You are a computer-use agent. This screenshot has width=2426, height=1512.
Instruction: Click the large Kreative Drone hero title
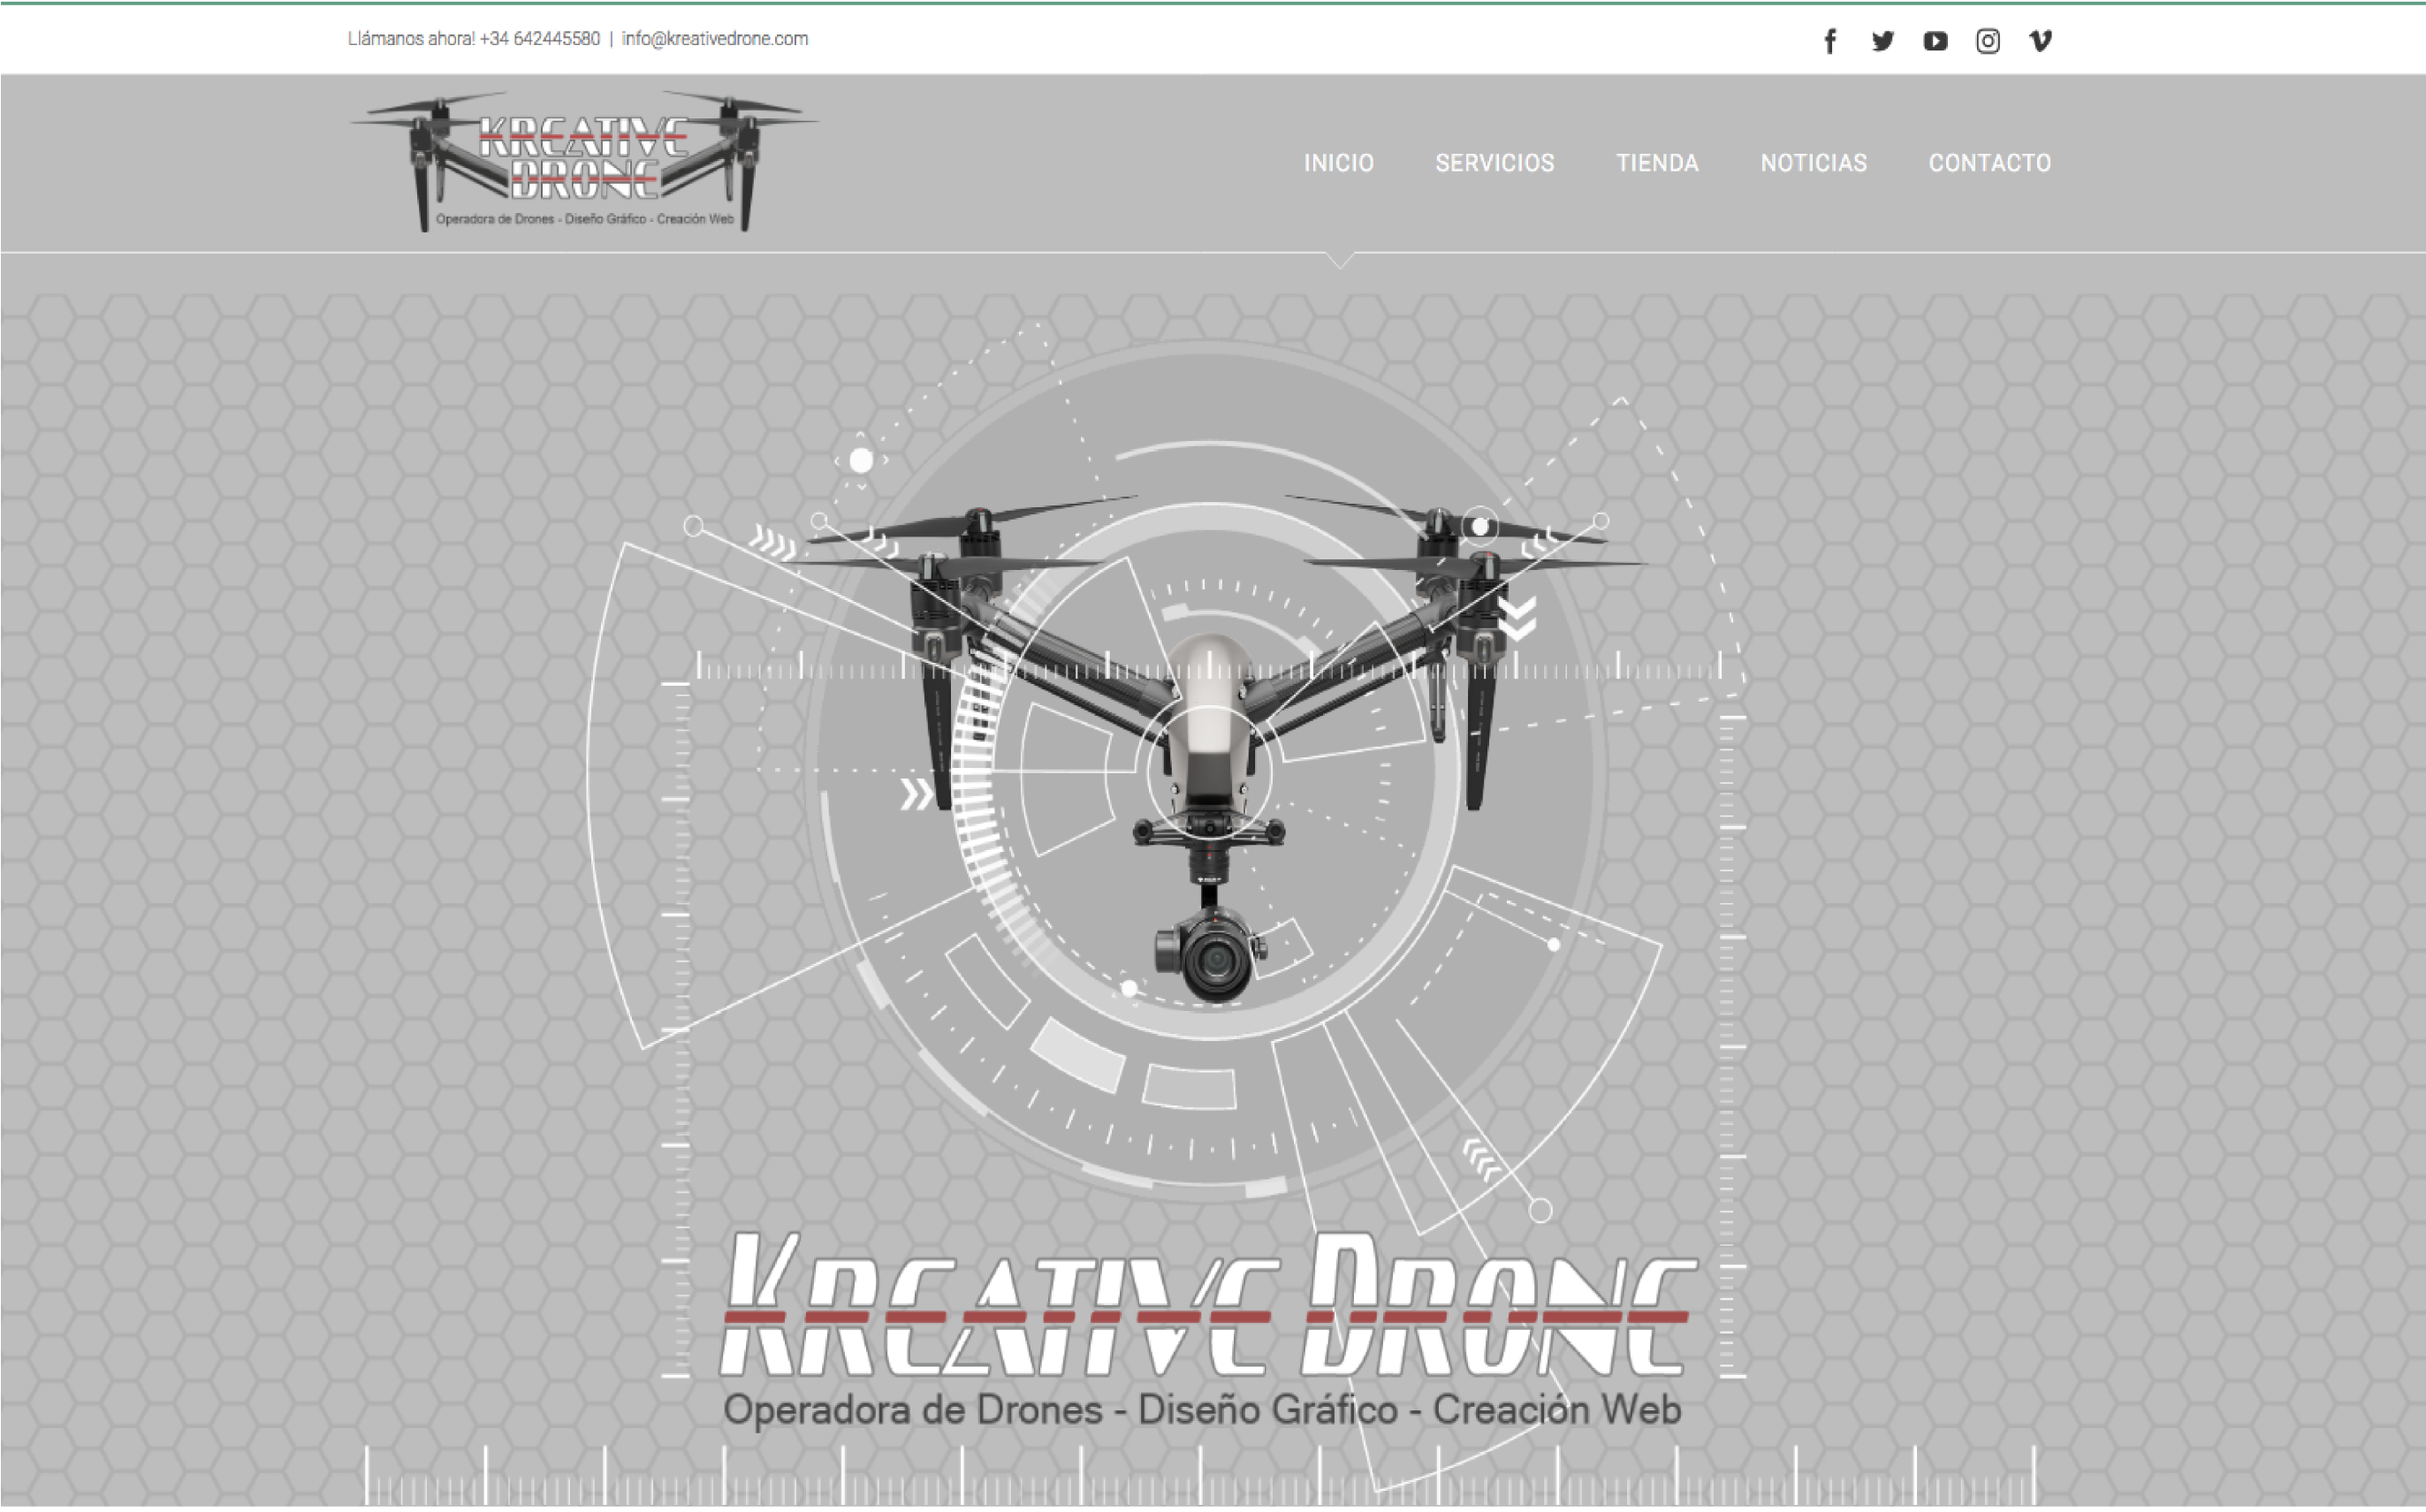click(1208, 1304)
